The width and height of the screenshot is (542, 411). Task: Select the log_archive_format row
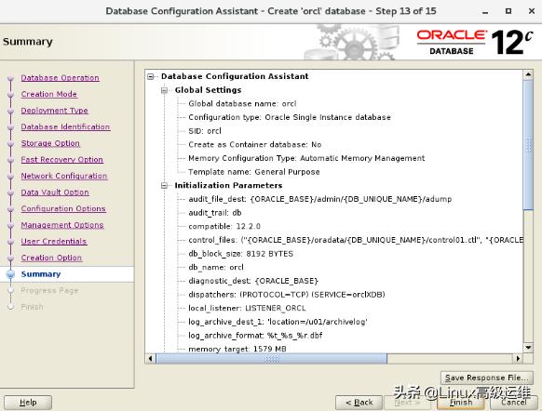[255, 336]
